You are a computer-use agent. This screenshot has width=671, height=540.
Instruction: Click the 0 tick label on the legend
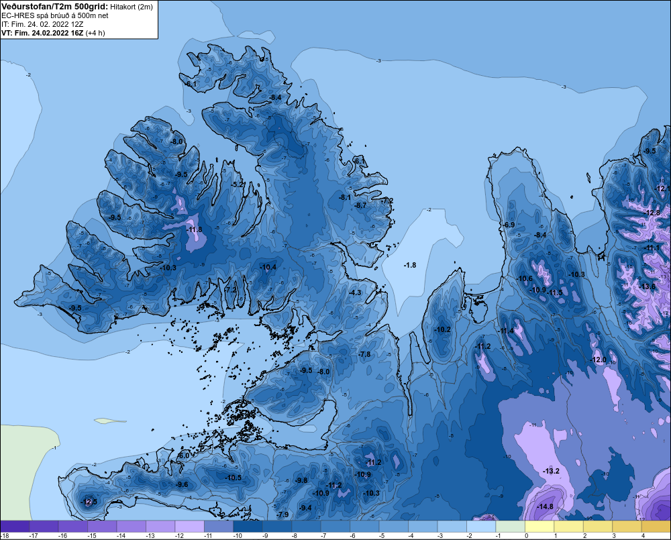526,536
